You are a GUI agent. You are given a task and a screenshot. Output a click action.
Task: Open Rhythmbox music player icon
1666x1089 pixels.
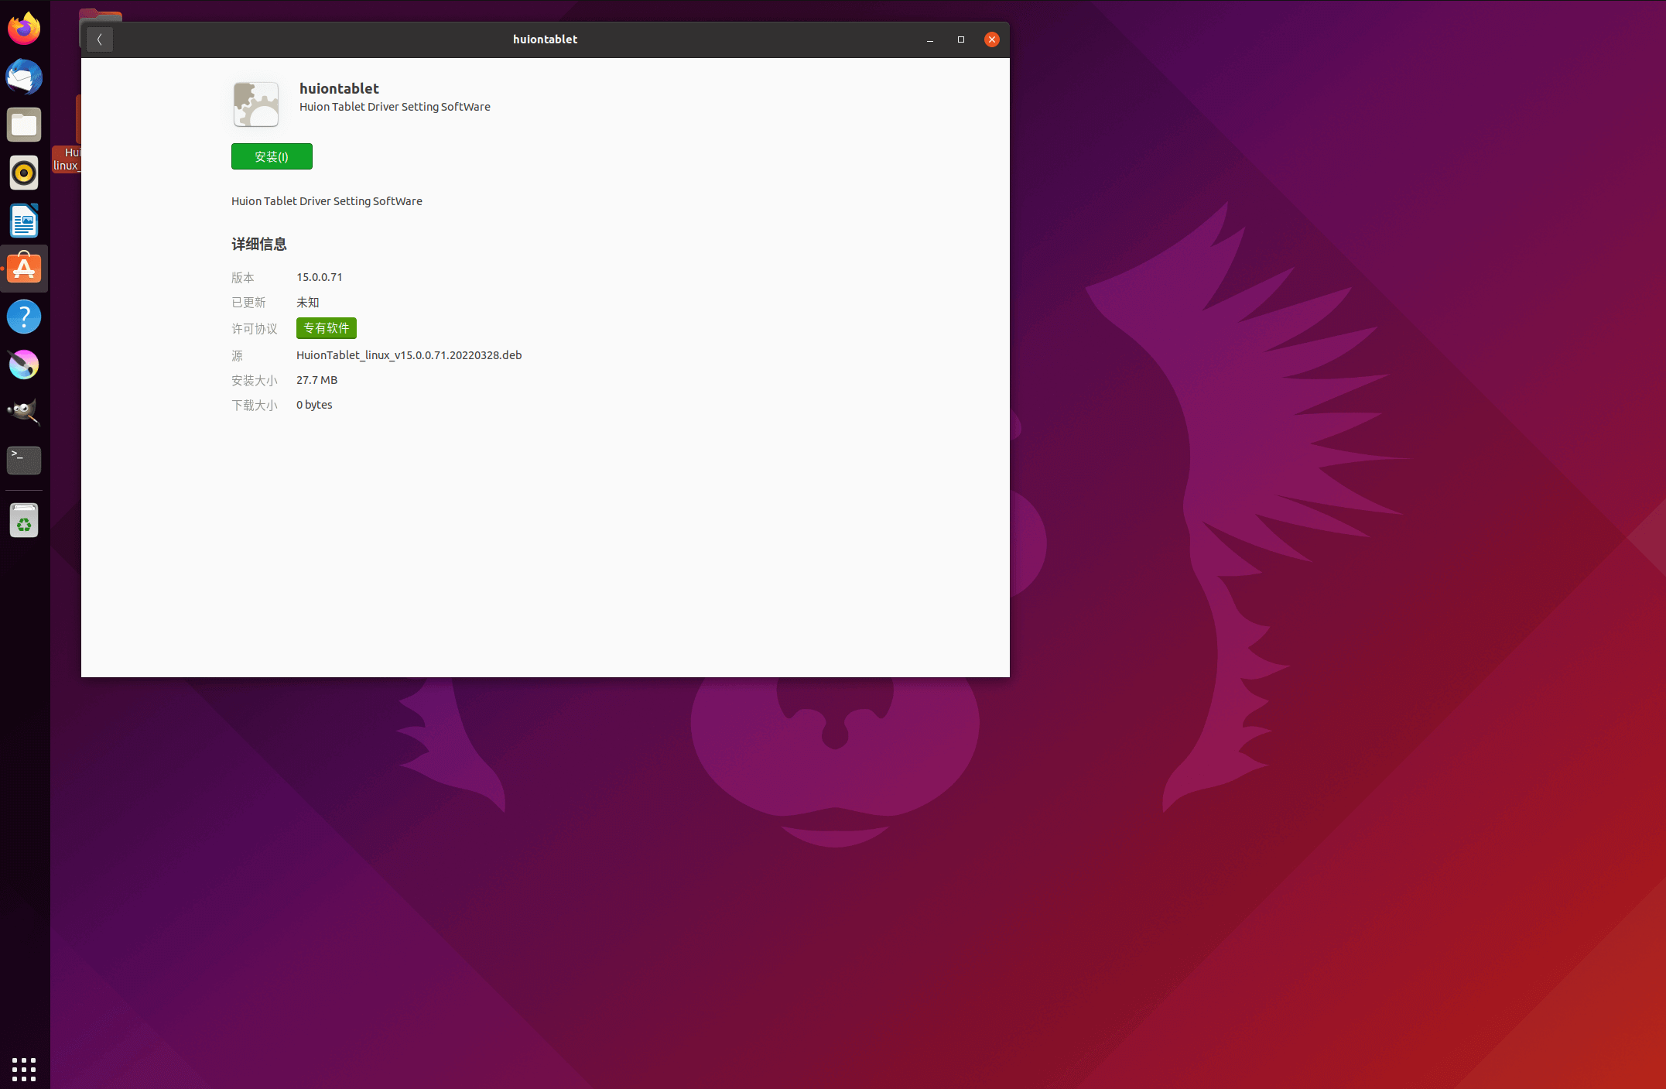point(24,173)
